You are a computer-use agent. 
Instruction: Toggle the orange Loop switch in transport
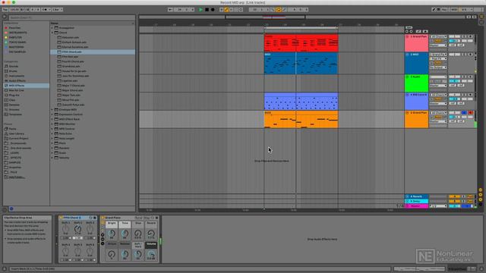[279, 10]
